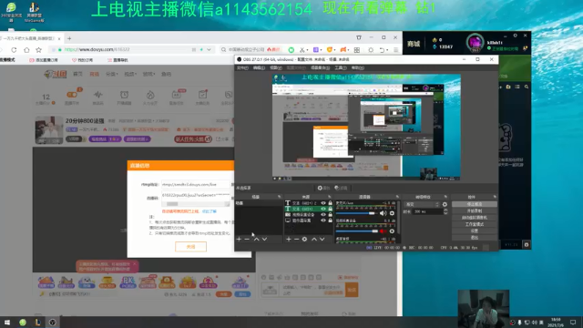Open OBS from the taskbar icon
The height and width of the screenshot is (328, 583).
[x=53, y=323]
